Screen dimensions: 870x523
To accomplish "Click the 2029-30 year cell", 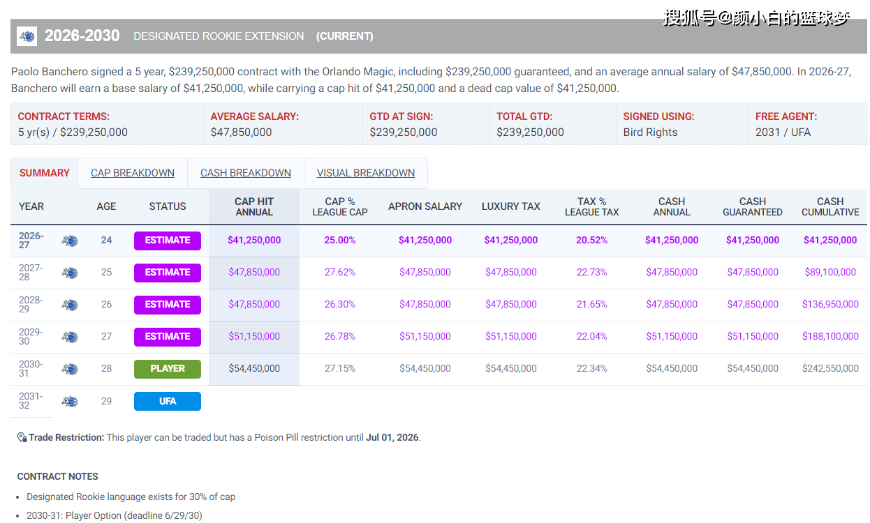I will [31, 337].
